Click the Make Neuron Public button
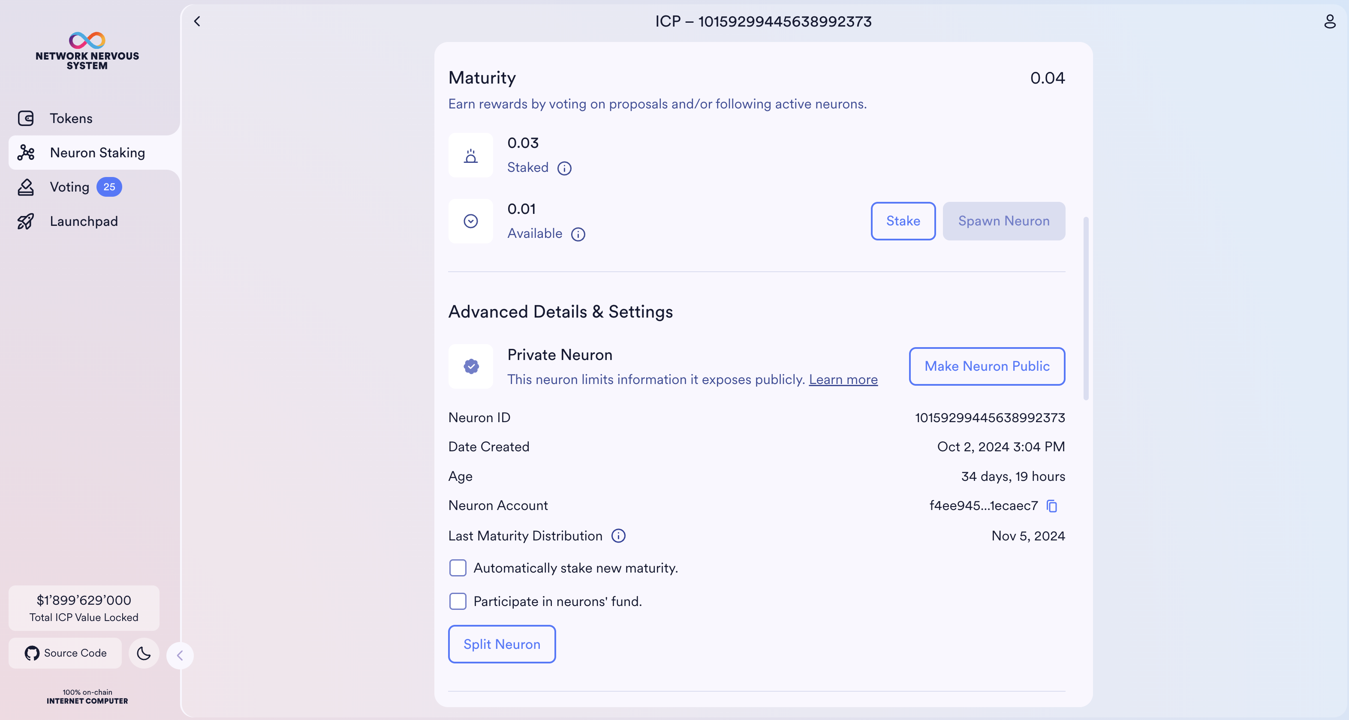 coord(987,366)
